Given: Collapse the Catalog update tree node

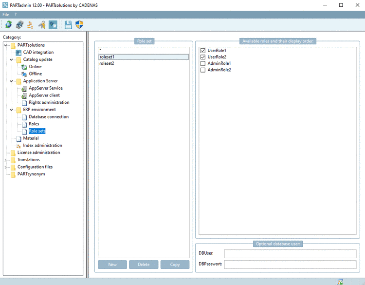Looking at the screenshot, I should coord(11,59).
